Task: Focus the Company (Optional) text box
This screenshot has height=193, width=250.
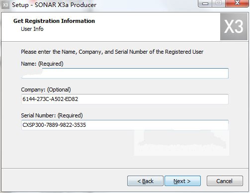Action: click(x=125, y=99)
